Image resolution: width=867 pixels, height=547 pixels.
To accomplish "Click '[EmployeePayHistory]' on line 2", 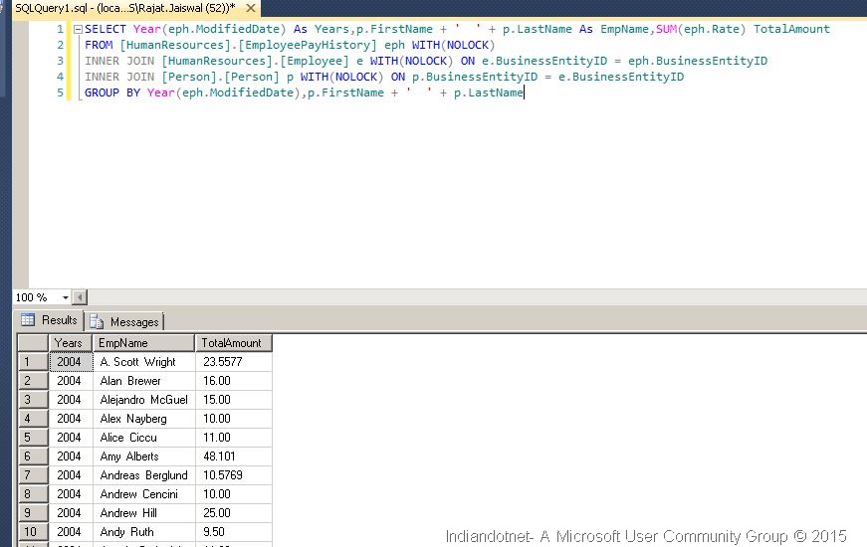I will (x=308, y=45).
